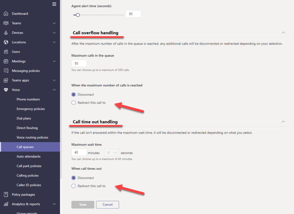Viewport: 294px width, 214px height.
Task: Open Emergency policies
Action: click(30, 109)
